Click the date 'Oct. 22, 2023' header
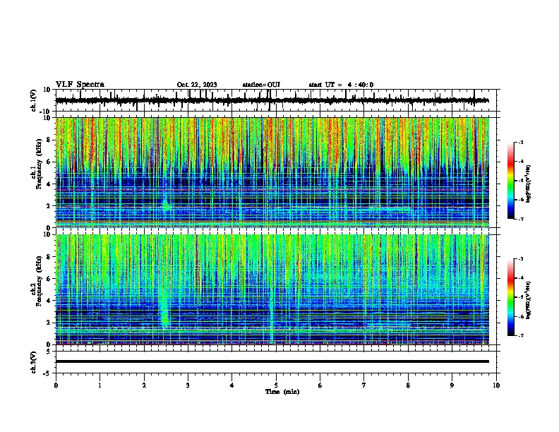559x432 pixels. (197, 85)
